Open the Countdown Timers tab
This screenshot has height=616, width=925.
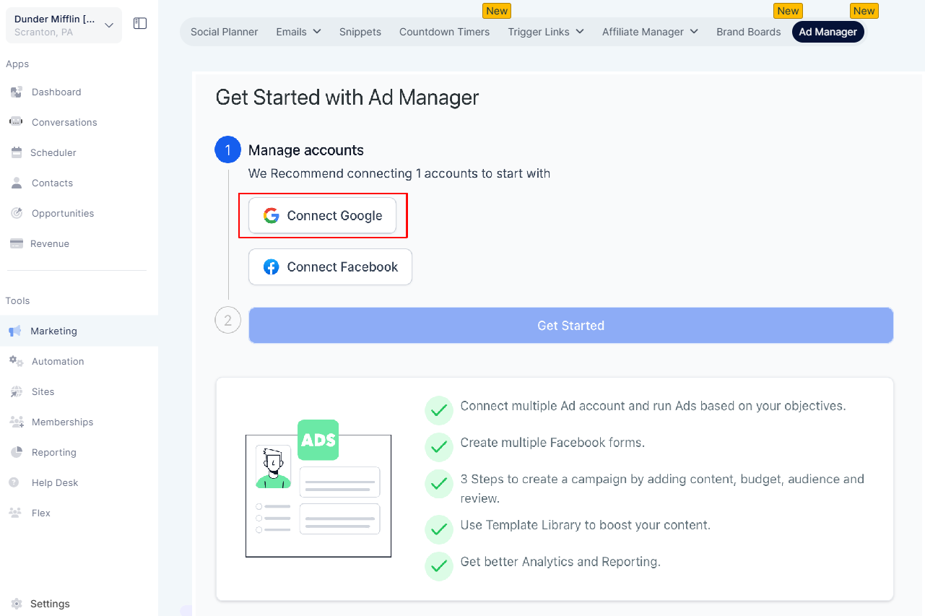(444, 32)
